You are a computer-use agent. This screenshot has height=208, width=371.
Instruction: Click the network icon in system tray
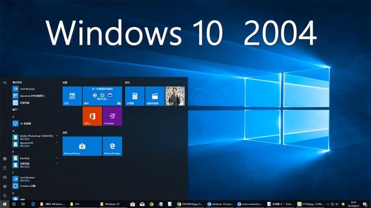[x=333, y=204]
